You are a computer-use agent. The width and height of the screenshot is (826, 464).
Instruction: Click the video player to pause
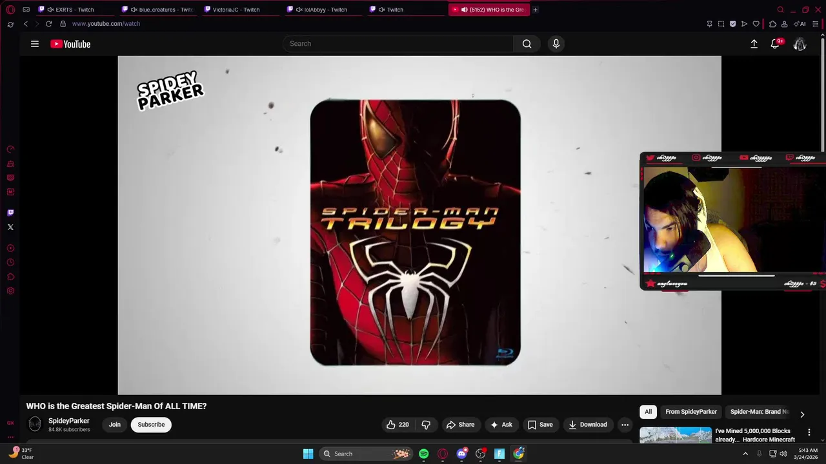coord(419,225)
